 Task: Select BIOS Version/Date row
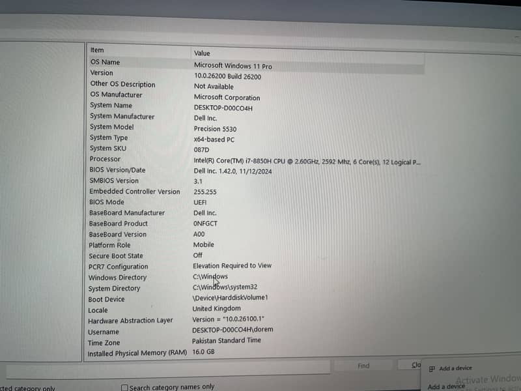[117, 170]
